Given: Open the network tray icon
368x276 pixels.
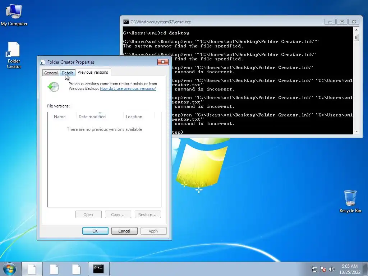Looking at the screenshot, I should click(314, 270).
